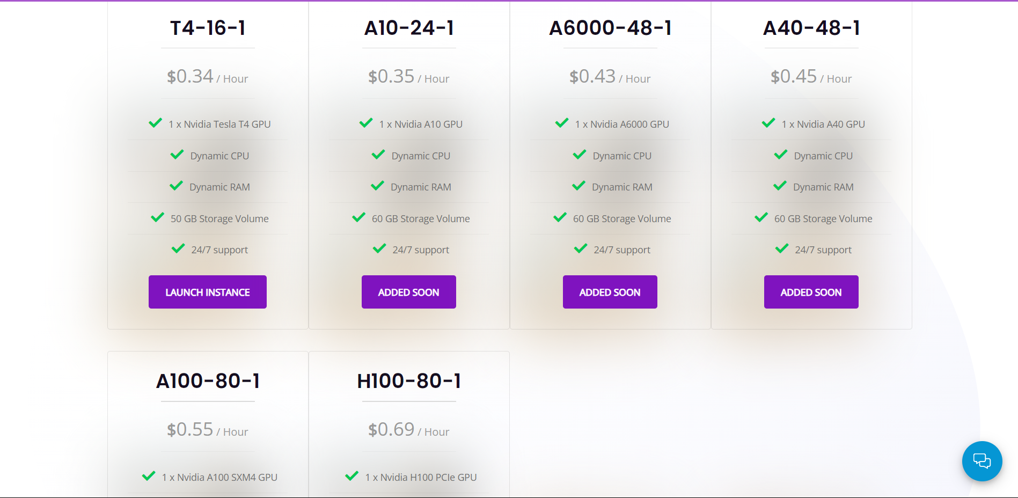Click 60 GB Storage Volume in A10-24-1 card
The height and width of the screenshot is (498, 1018).
pyautogui.click(x=421, y=218)
